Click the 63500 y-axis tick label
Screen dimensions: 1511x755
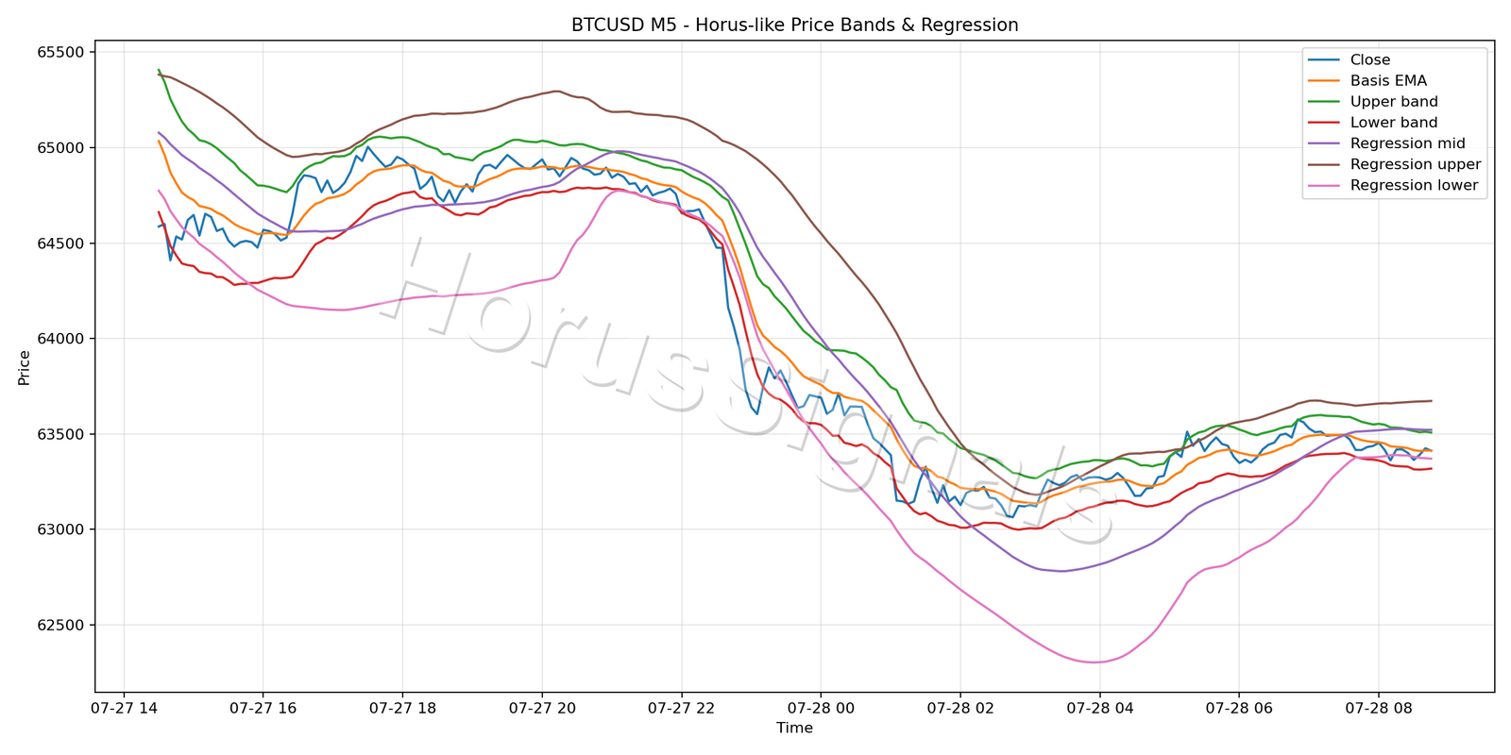[62, 434]
